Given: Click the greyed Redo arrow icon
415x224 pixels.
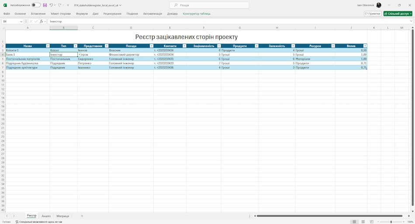Looking at the screenshot, I should [x=59, y=5].
